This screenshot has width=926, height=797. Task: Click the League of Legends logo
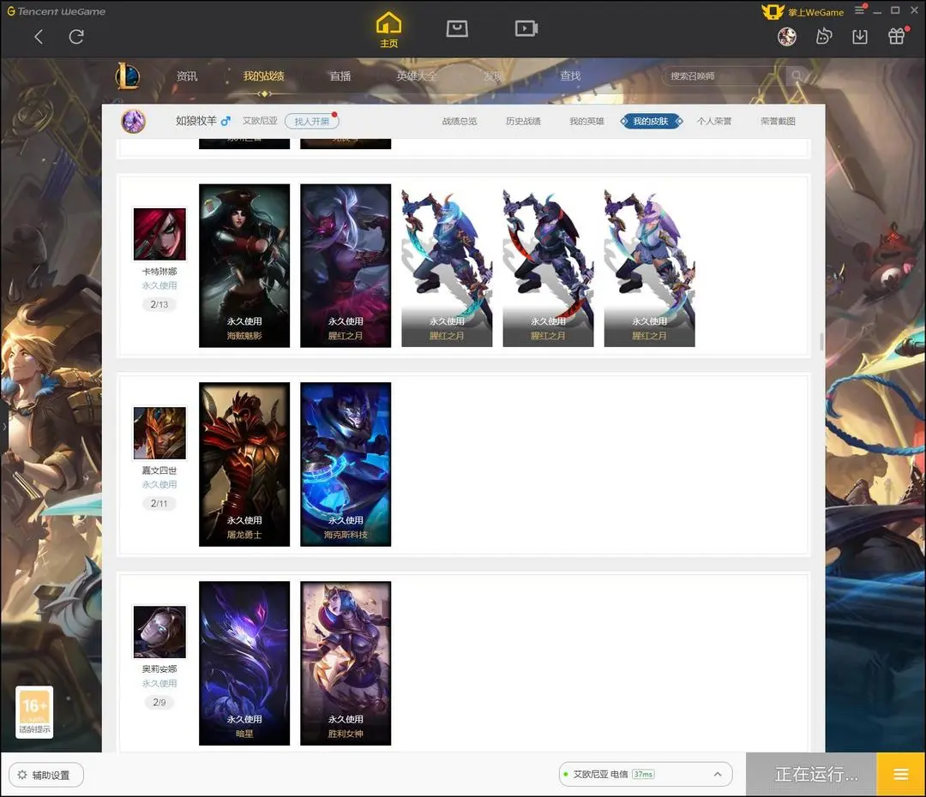[x=128, y=75]
